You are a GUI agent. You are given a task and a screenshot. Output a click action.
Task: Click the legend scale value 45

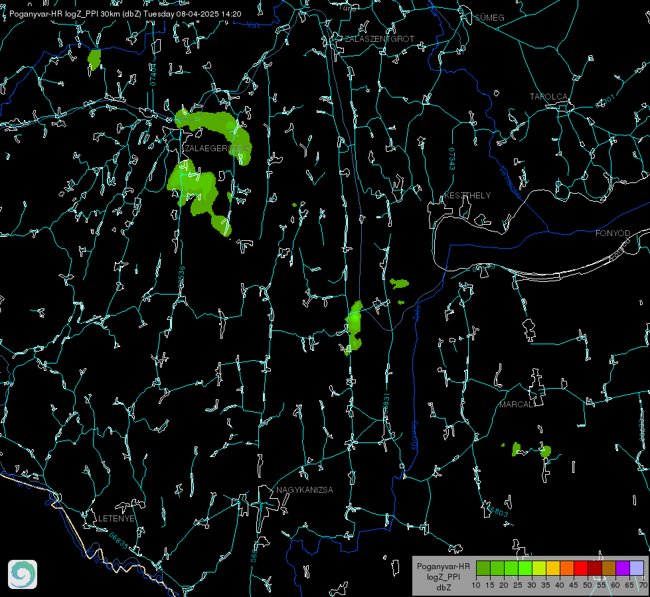tap(574, 585)
